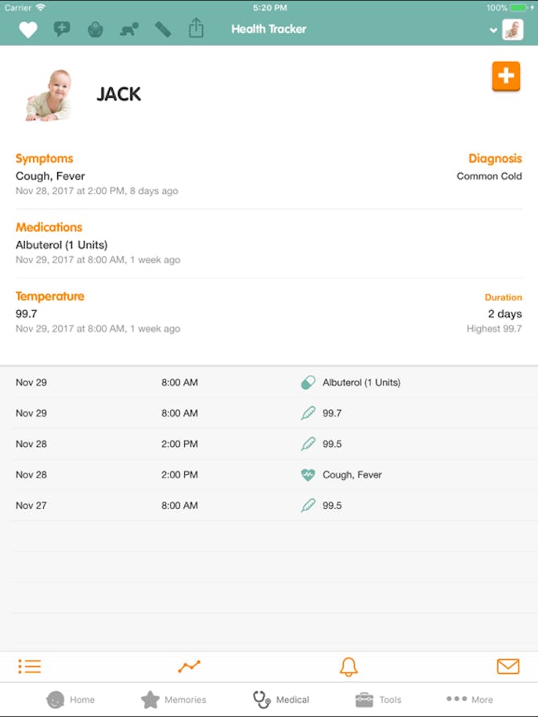Open reminders bell icon
The width and height of the screenshot is (538, 717).
click(348, 667)
